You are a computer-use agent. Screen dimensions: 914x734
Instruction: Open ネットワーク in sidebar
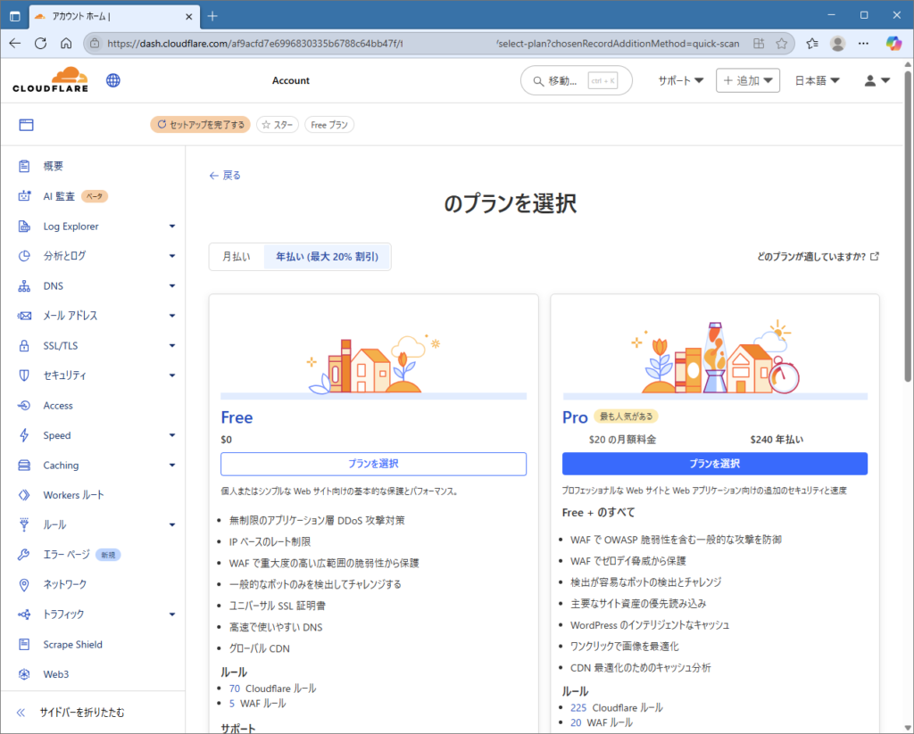64,584
